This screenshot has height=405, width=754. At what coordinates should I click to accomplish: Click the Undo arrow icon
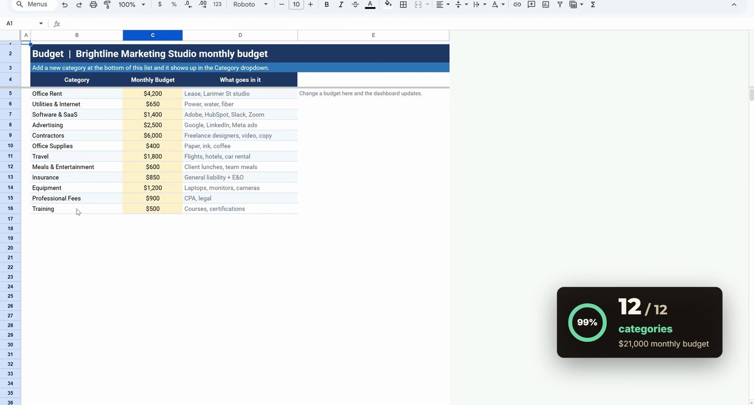click(65, 5)
